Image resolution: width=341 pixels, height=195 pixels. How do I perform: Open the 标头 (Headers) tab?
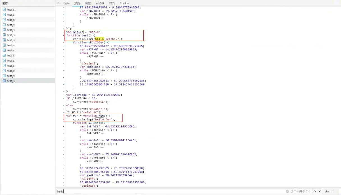(66, 3)
